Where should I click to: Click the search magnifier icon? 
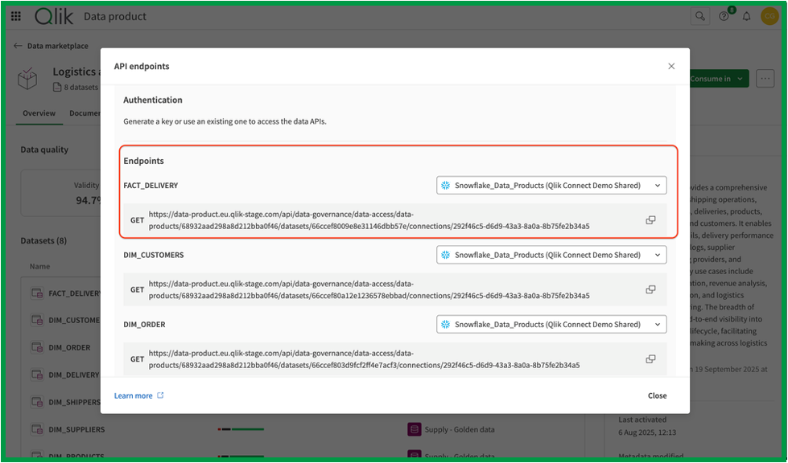click(x=699, y=16)
